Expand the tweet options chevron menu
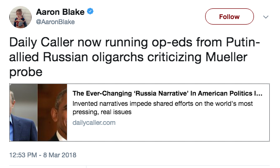This screenshot has height=168, width=280. point(266,17)
